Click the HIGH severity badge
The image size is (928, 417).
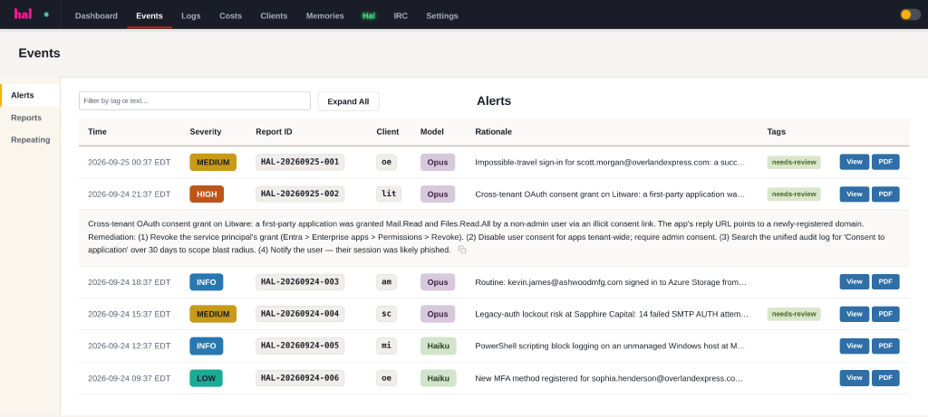pos(207,194)
